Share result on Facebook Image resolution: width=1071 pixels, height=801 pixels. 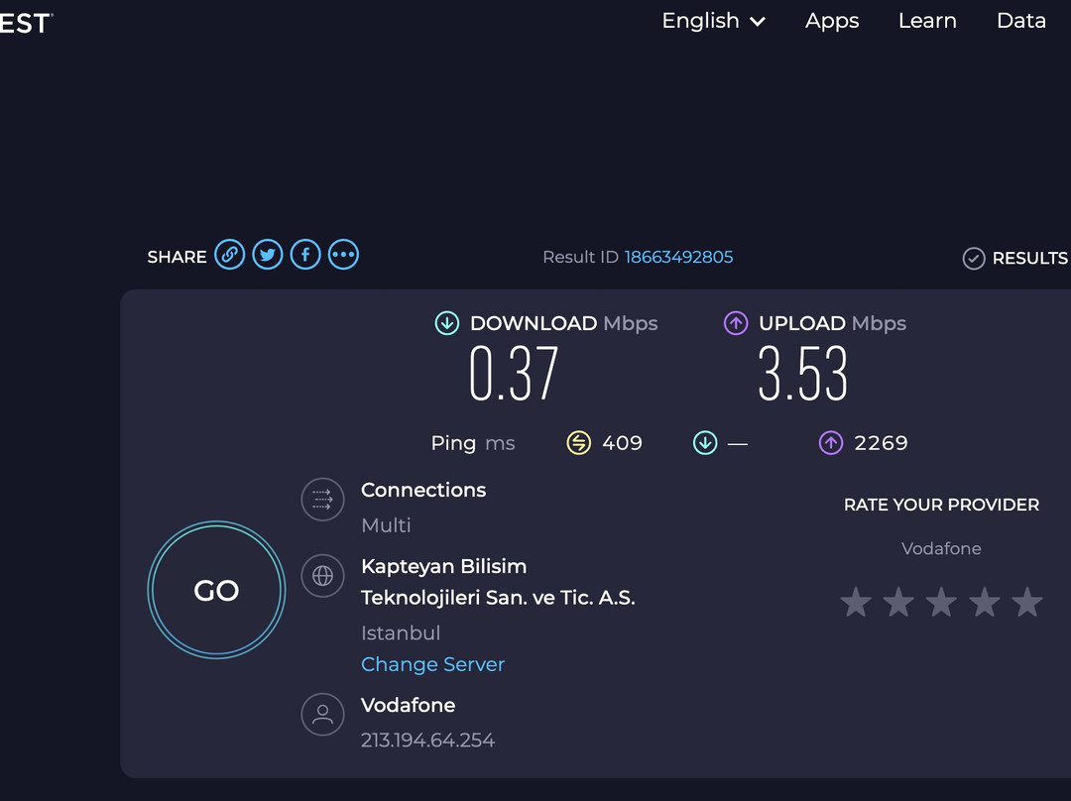305,255
